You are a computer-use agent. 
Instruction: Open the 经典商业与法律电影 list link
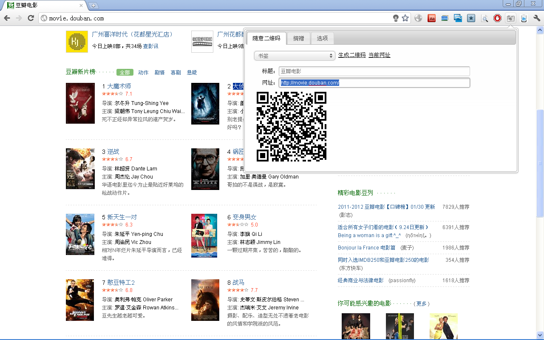click(361, 280)
